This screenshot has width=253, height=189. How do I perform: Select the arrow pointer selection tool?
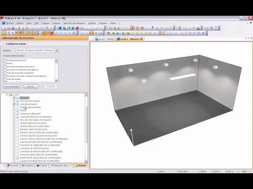(x=4, y=33)
